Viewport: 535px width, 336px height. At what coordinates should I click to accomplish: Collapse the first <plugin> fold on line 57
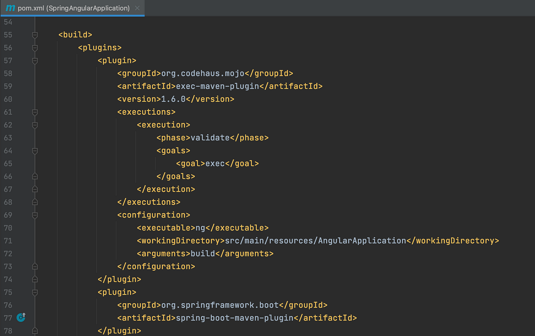[35, 61]
